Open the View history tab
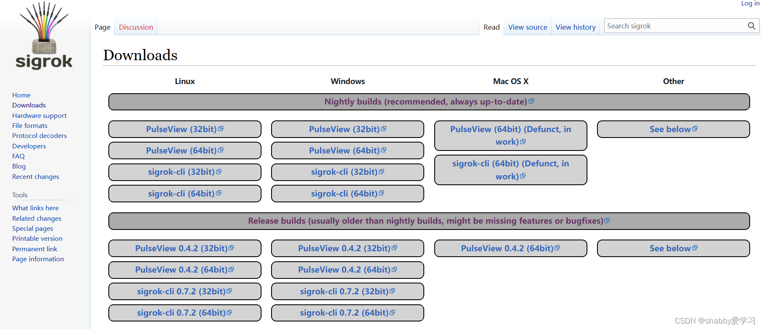The width and height of the screenshot is (761, 329). (x=576, y=27)
